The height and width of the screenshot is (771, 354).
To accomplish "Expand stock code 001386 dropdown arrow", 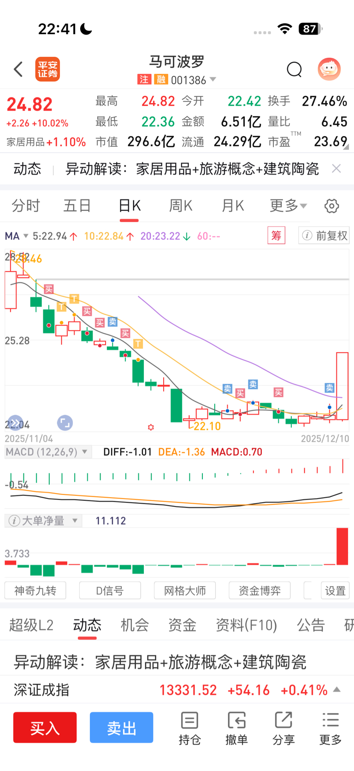I will tap(212, 79).
